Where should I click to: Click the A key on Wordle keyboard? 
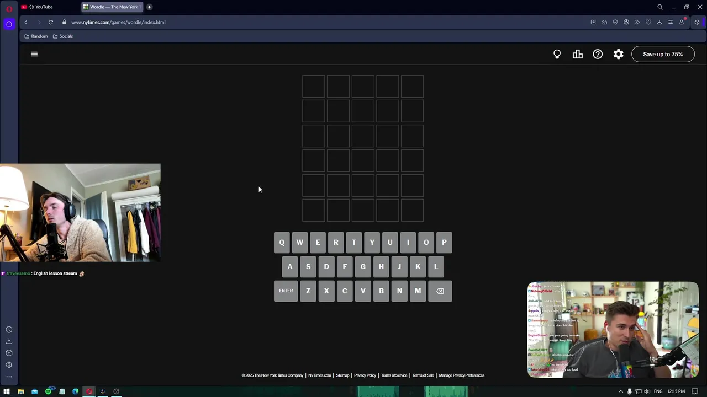(290, 267)
